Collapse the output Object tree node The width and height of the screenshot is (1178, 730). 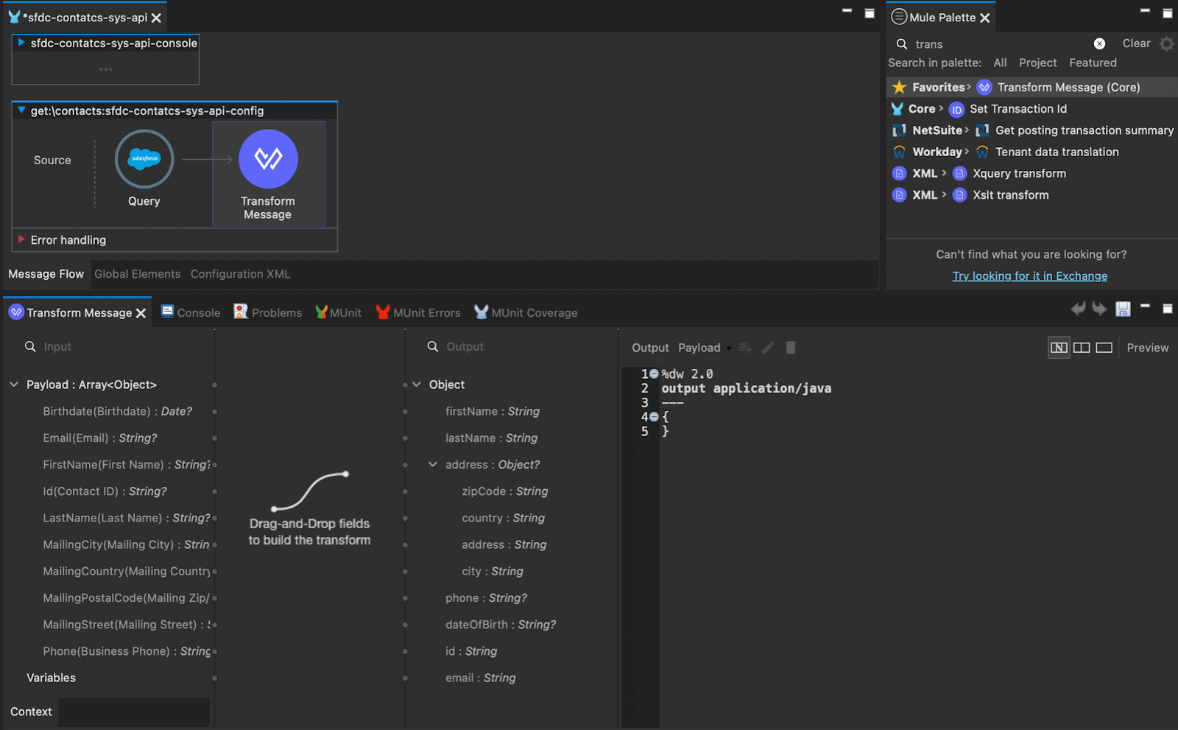pyautogui.click(x=417, y=385)
